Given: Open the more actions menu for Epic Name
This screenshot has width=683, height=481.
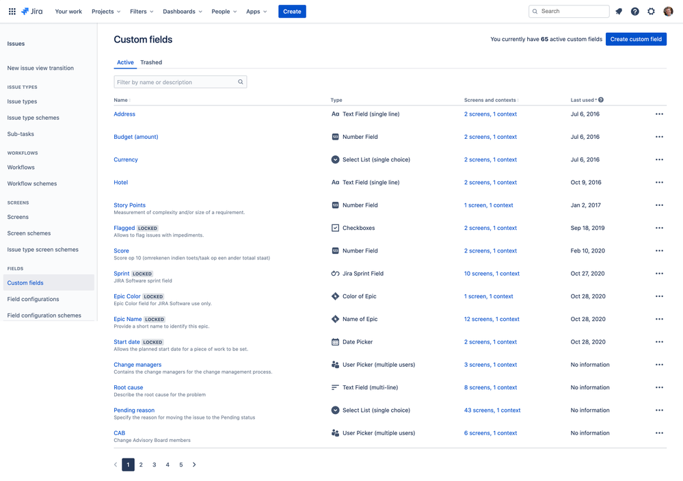Looking at the screenshot, I should coord(659,320).
